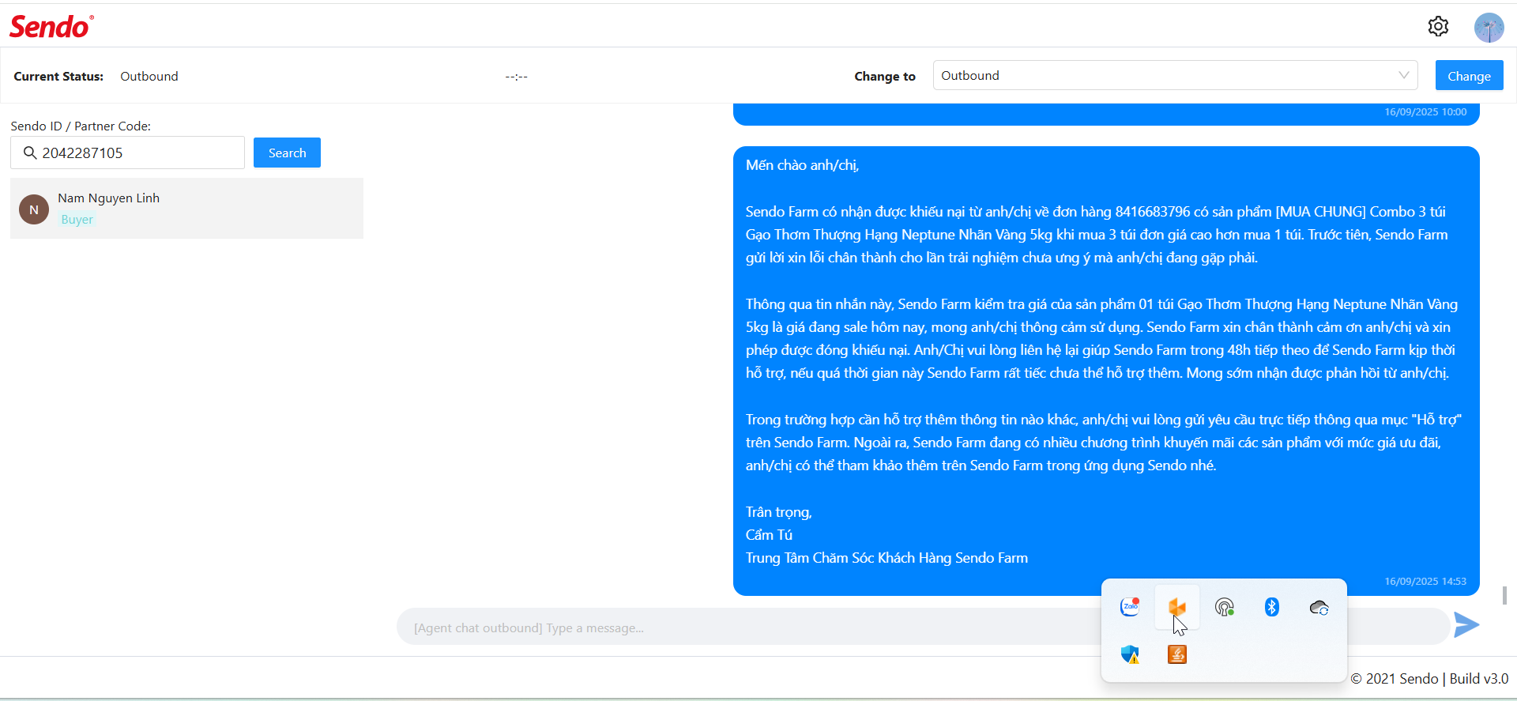Click the 'Sendo ID / Partner Code:' label

81,126
